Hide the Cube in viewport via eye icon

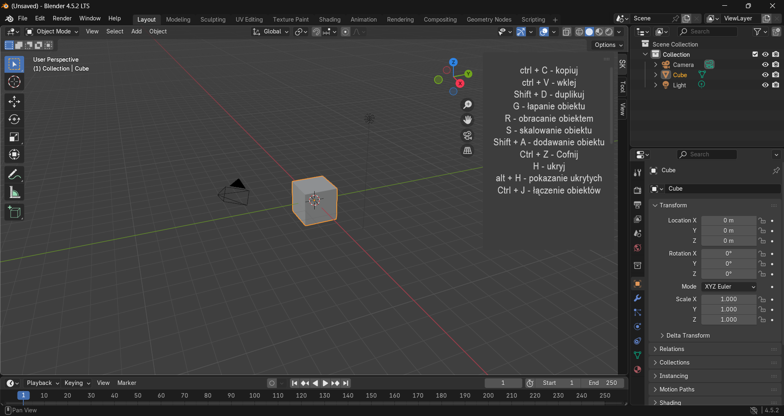765,75
